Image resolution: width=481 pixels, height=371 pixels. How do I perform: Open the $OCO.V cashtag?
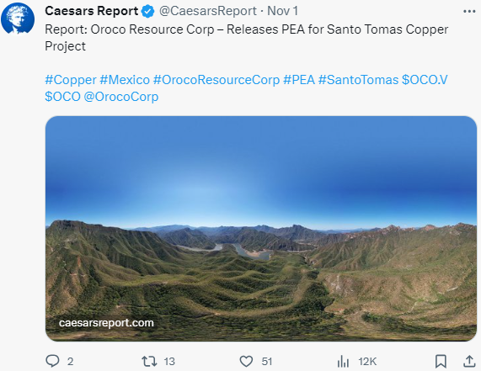click(425, 80)
